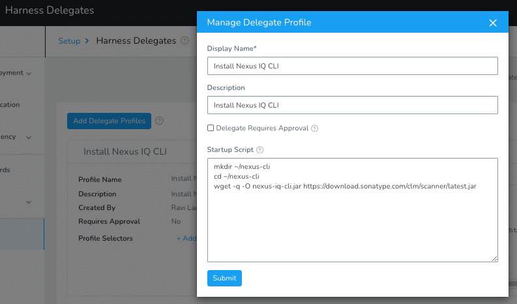Add a profile selector via + Add link
This screenshot has width=517, height=304.
[186, 238]
